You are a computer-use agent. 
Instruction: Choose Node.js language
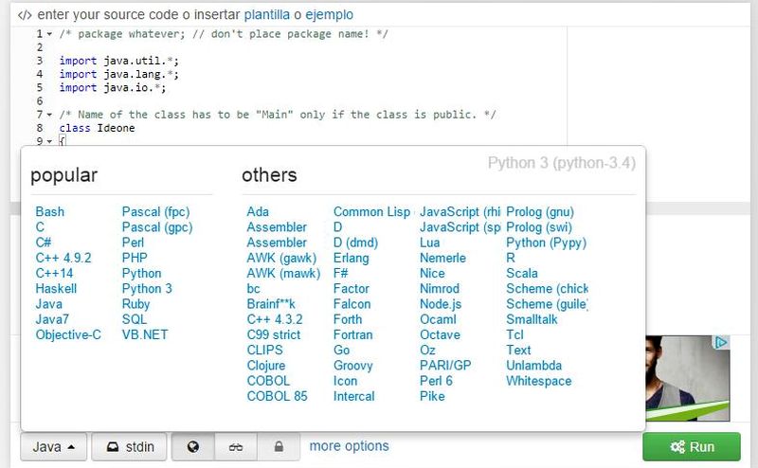441,304
